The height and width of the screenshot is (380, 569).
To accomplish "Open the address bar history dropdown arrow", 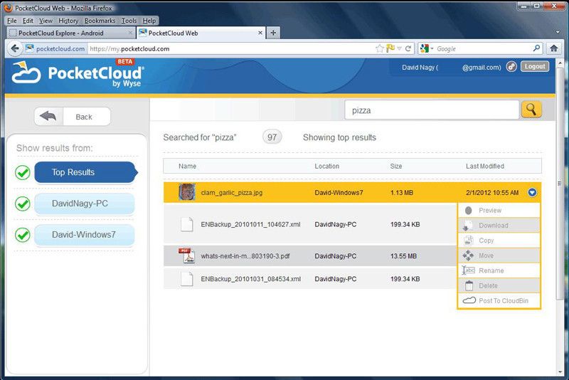I will coord(400,48).
